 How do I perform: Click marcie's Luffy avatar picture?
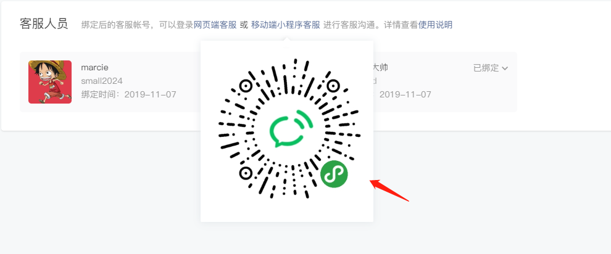pos(50,82)
